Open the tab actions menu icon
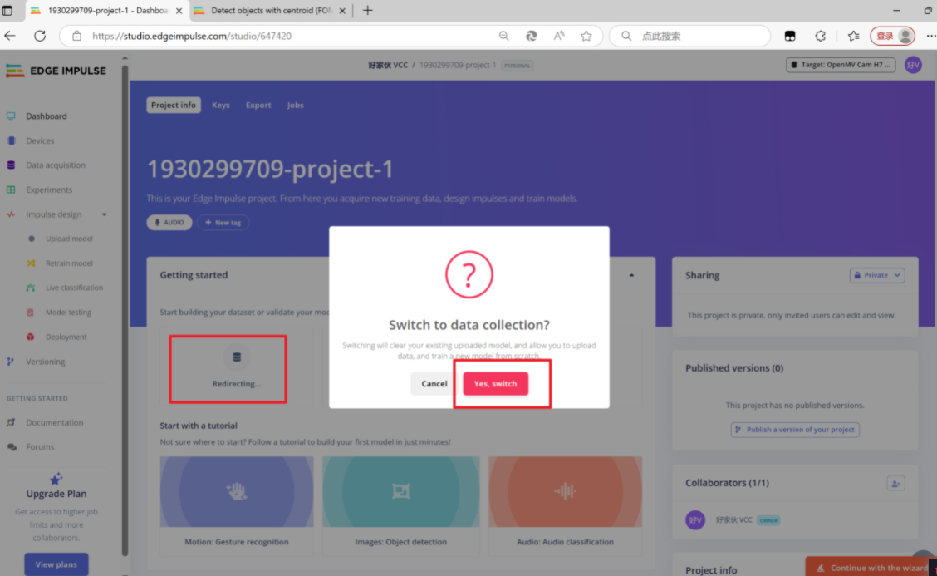Screen dimensions: 937x576 click(7, 10)
